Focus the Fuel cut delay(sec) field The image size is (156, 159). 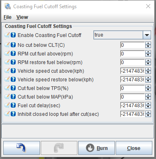click(133, 105)
